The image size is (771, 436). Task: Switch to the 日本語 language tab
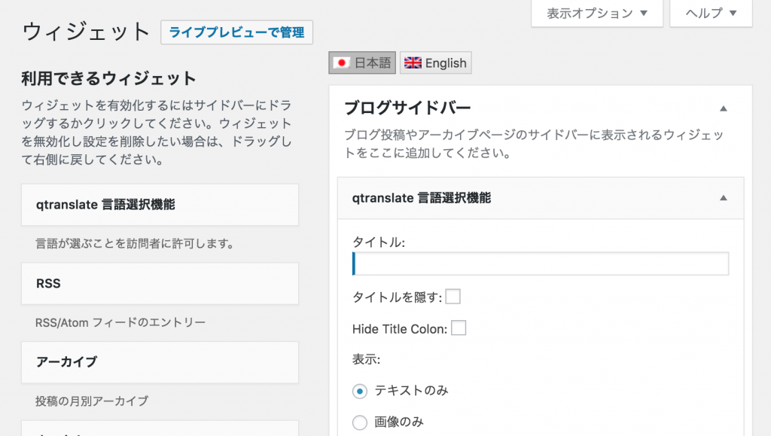click(362, 63)
